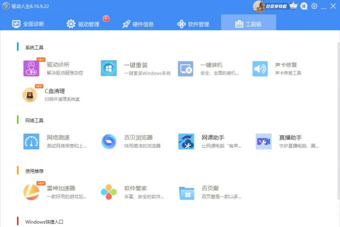This screenshot has width=340, height=227.
Task: Click the 百页窗 title text
Action: [210, 188]
